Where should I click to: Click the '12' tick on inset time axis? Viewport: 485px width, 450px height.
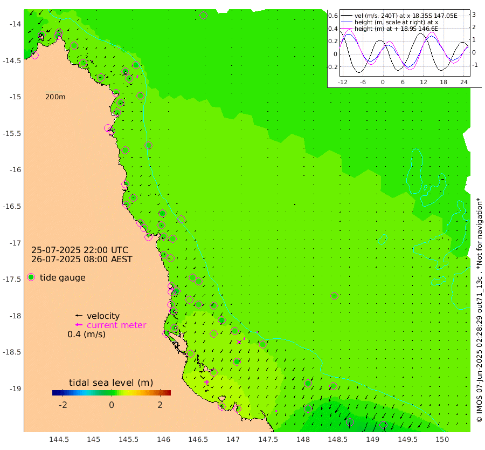coord(423,82)
